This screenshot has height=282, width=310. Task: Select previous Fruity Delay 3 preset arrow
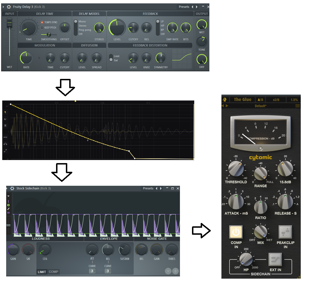pos(192,7)
